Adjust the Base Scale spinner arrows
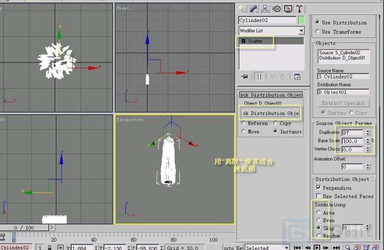Viewport: 384px width, 250px height. [368, 141]
